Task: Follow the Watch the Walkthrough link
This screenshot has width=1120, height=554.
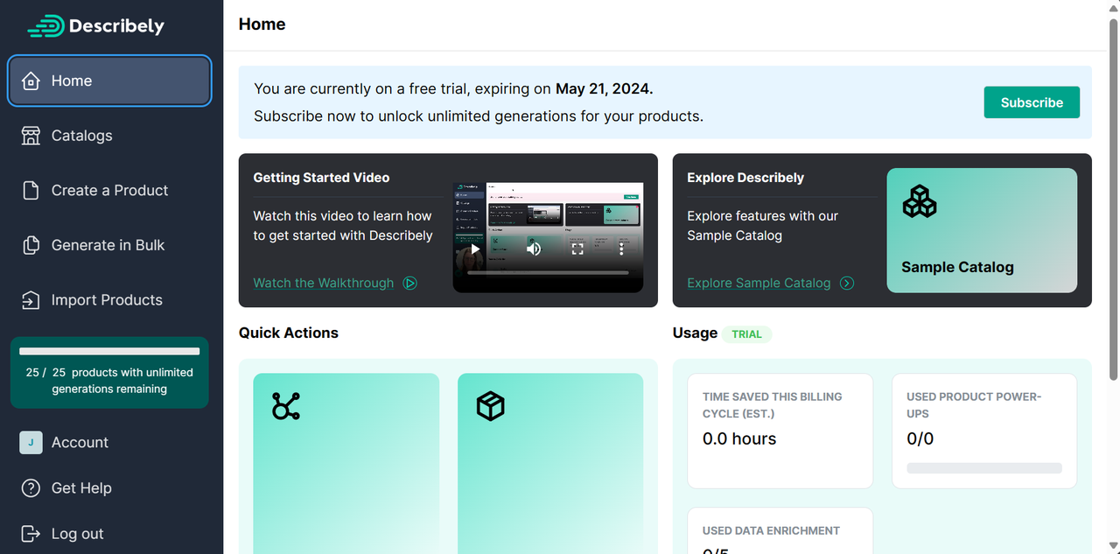Action: pos(323,283)
